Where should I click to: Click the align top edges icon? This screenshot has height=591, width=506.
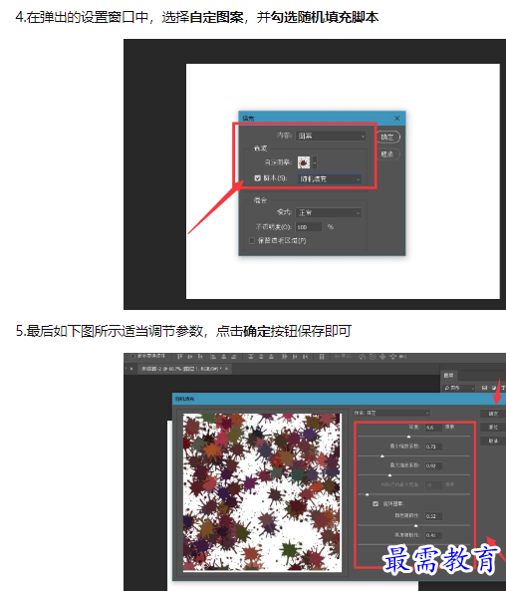click(x=179, y=356)
